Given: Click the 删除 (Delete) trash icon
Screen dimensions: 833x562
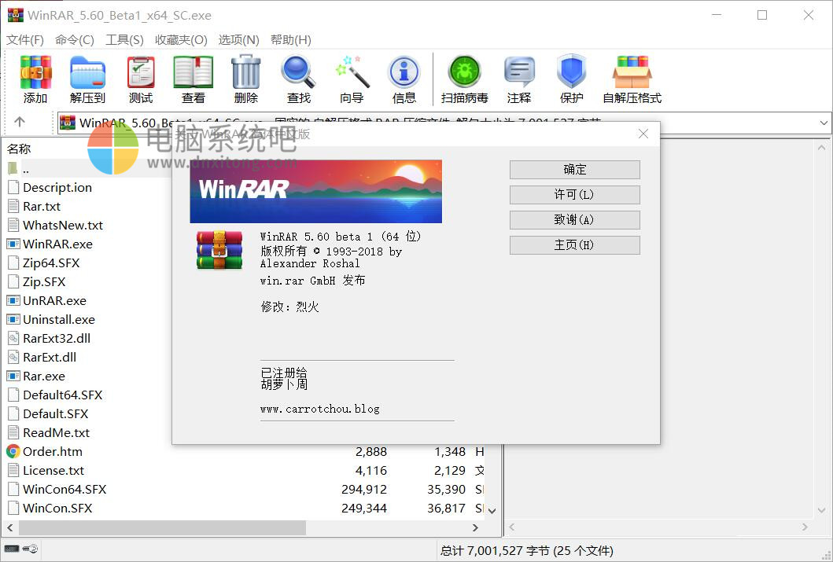Looking at the screenshot, I should (246, 79).
